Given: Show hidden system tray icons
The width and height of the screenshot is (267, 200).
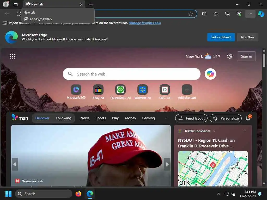Looking at the screenshot, I should tap(219, 194).
